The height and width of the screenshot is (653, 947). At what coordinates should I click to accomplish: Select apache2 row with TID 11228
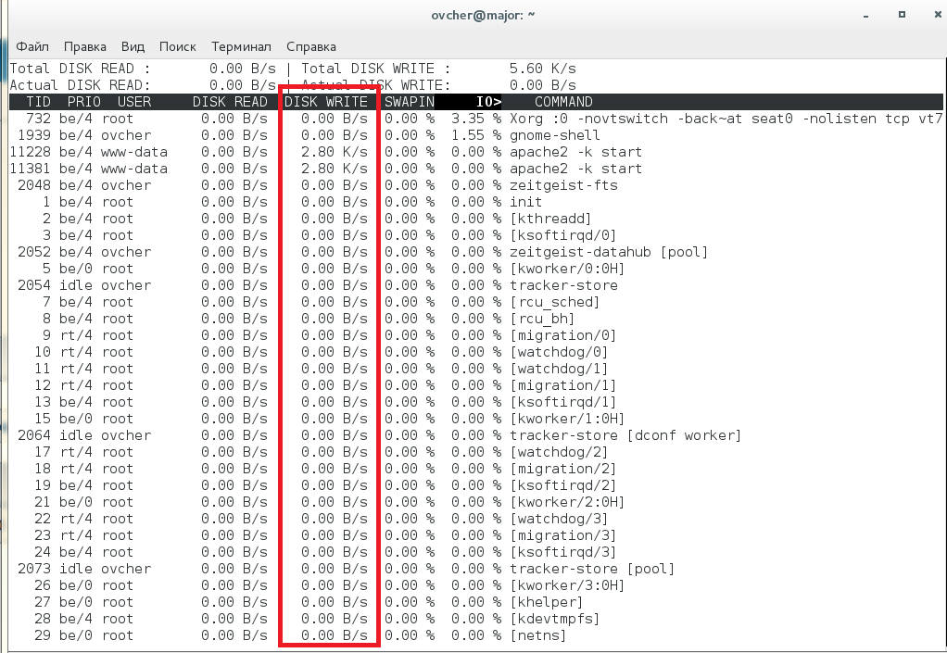click(x=476, y=152)
